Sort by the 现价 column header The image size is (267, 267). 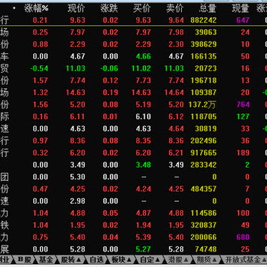click(x=76, y=8)
